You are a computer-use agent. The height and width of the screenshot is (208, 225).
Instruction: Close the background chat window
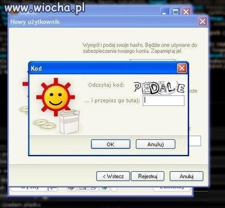coord(186,12)
